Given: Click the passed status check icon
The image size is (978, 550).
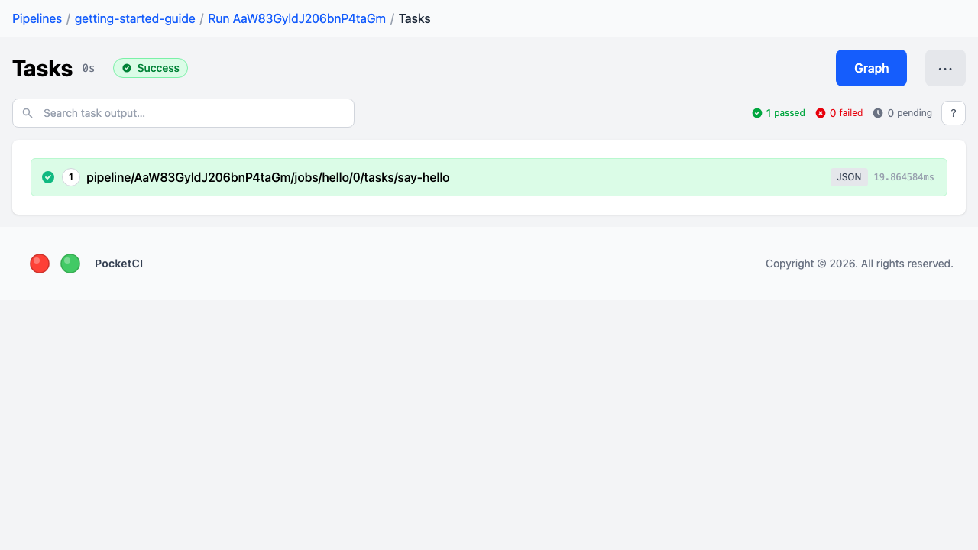Looking at the screenshot, I should [x=757, y=112].
